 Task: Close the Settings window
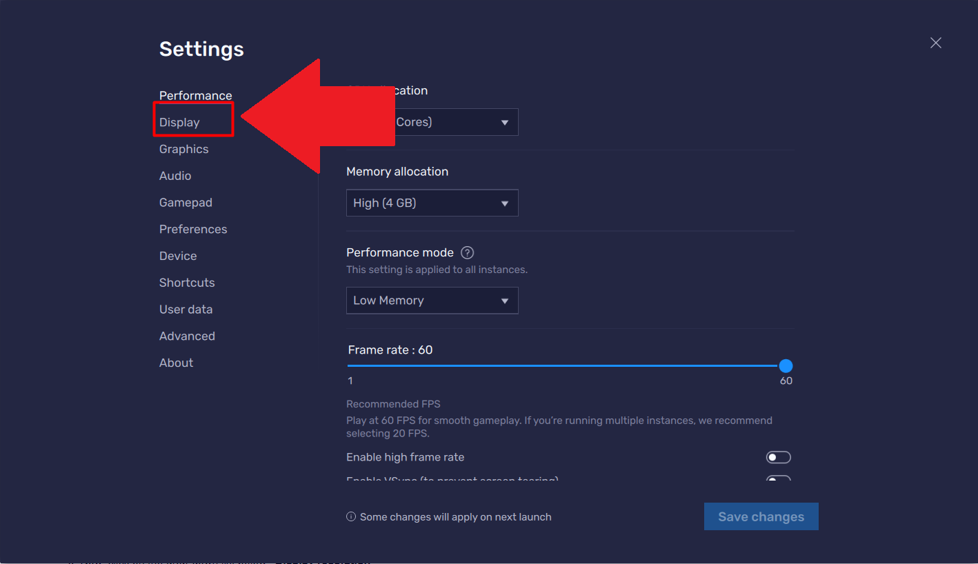(x=935, y=43)
